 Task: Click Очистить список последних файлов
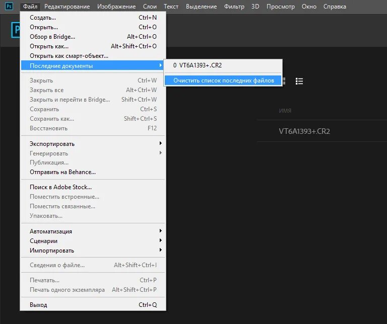223,80
